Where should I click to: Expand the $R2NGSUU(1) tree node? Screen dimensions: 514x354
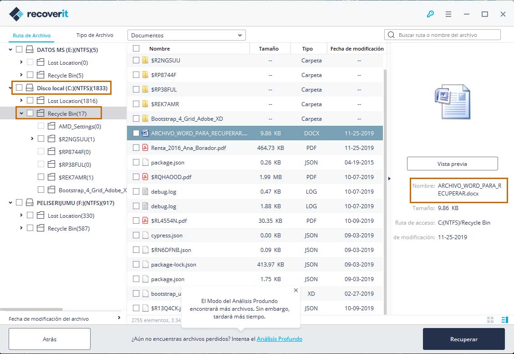[32, 139]
